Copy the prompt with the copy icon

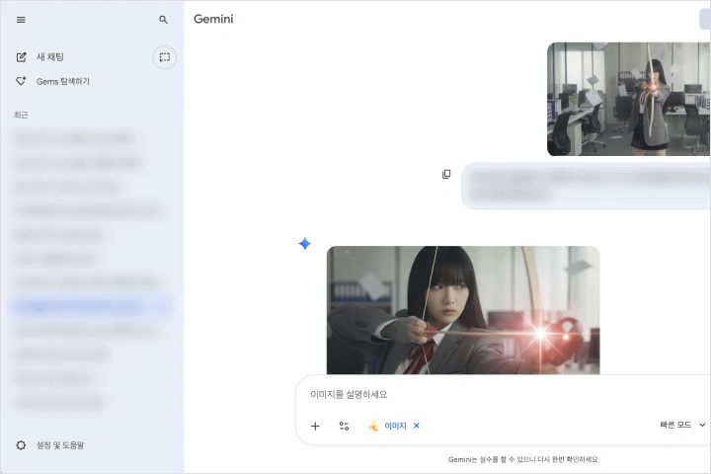point(446,174)
